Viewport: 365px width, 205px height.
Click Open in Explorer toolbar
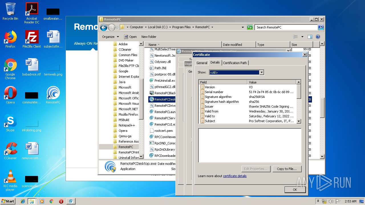coord(130,37)
